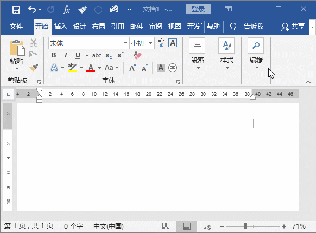This screenshot has height=233, width=316.
Task: Click the 0 个字 word count
Action: pos(73,226)
